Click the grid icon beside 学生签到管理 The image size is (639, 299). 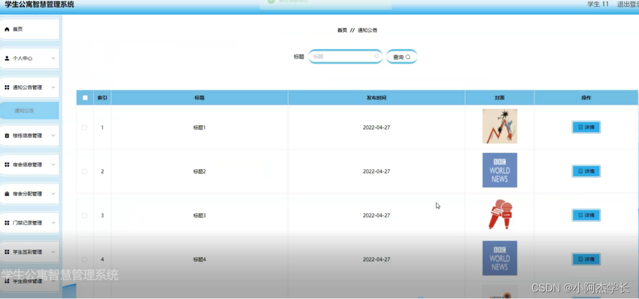coord(7,252)
